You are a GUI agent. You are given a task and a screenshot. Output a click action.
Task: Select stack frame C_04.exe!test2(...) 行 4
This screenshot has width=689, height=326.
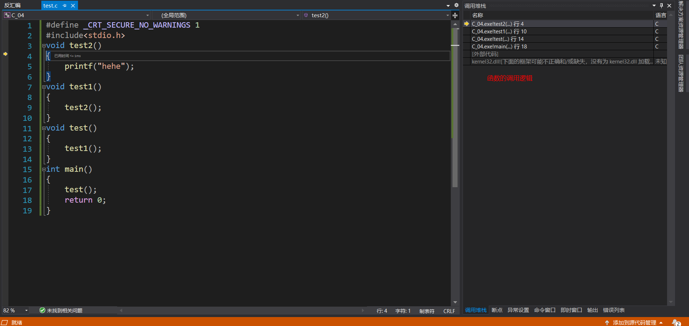(x=565, y=24)
